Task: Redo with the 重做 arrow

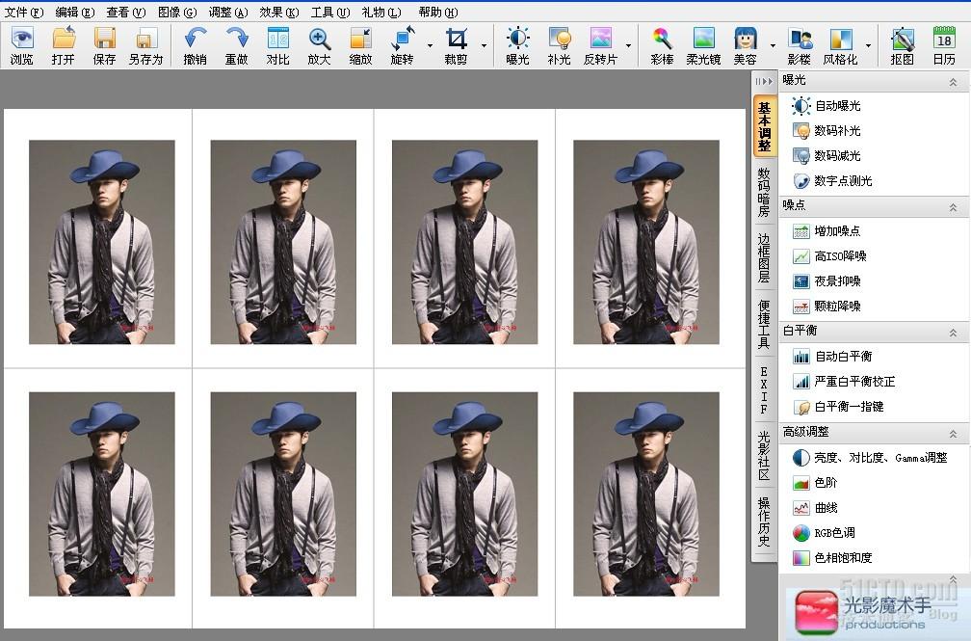Action: (x=237, y=46)
